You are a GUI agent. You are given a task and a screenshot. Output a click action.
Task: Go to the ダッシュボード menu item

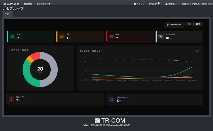44,4
